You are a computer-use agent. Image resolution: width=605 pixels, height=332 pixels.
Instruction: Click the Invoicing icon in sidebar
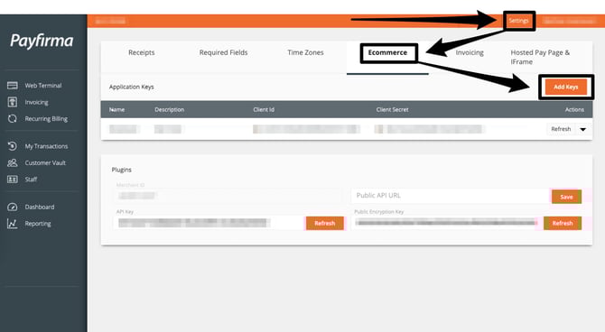click(x=13, y=102)
